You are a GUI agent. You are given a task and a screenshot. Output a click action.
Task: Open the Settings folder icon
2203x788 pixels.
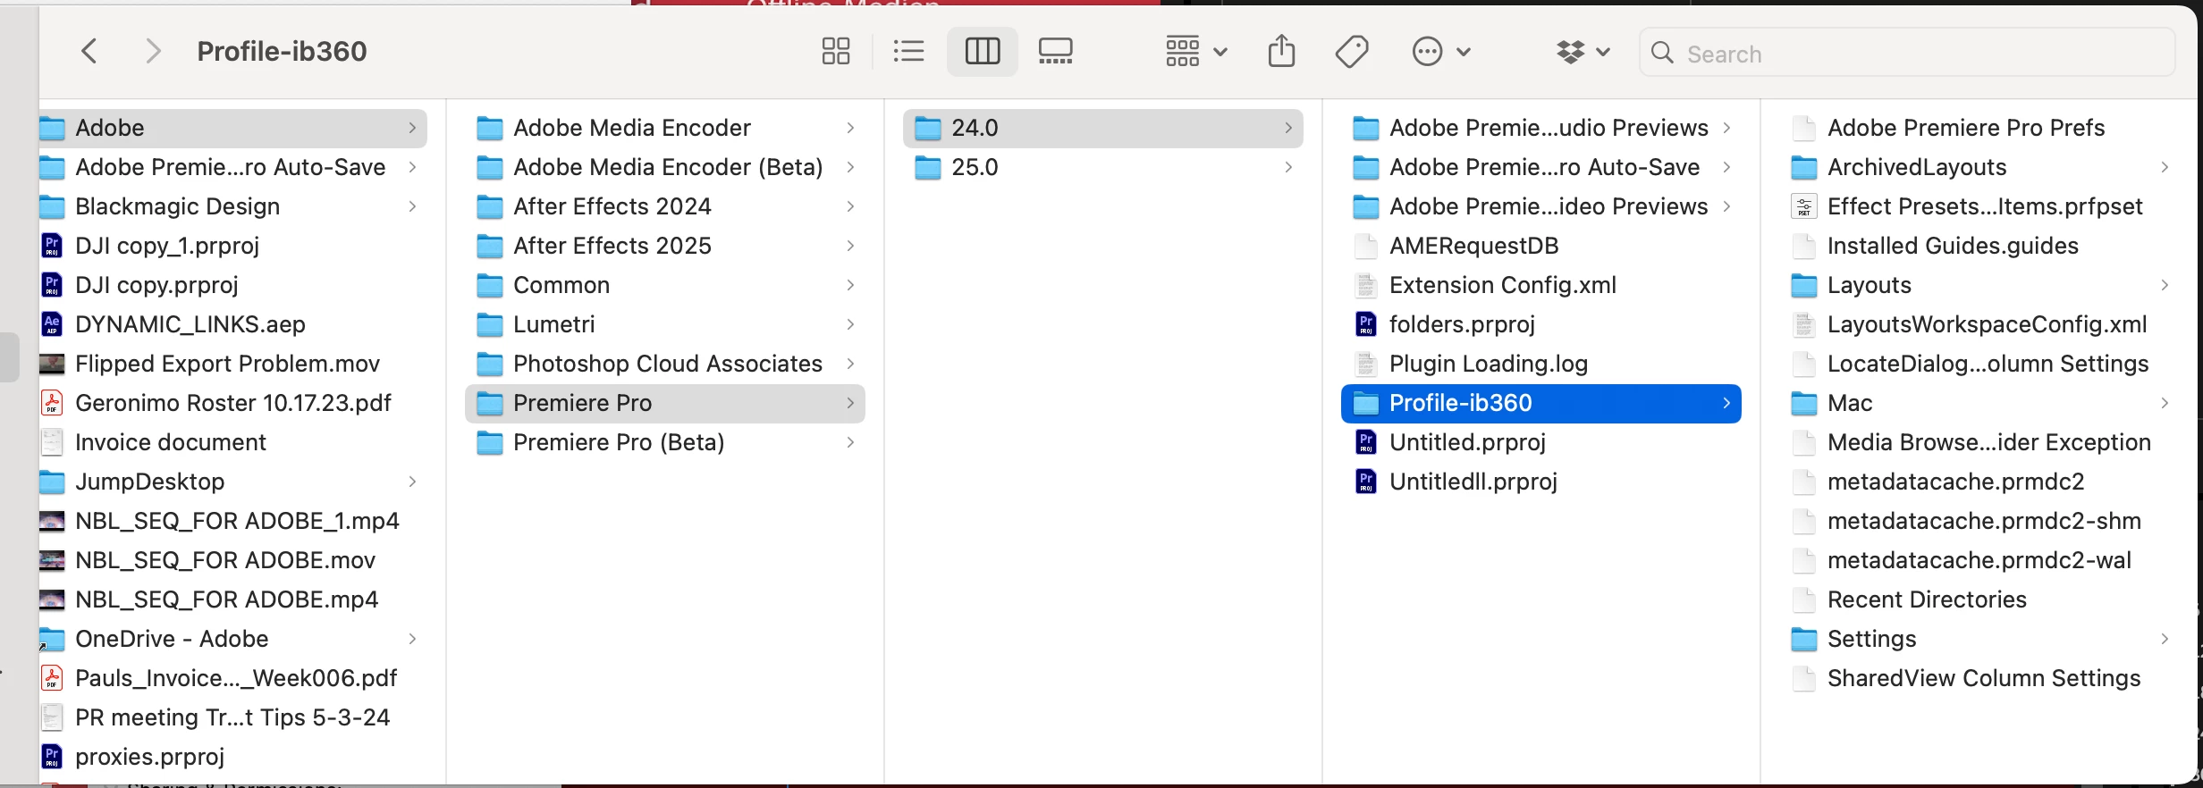pos(1803,639)
